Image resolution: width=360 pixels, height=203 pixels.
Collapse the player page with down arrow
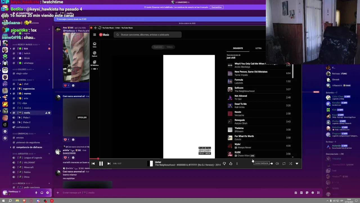[297, 164]
